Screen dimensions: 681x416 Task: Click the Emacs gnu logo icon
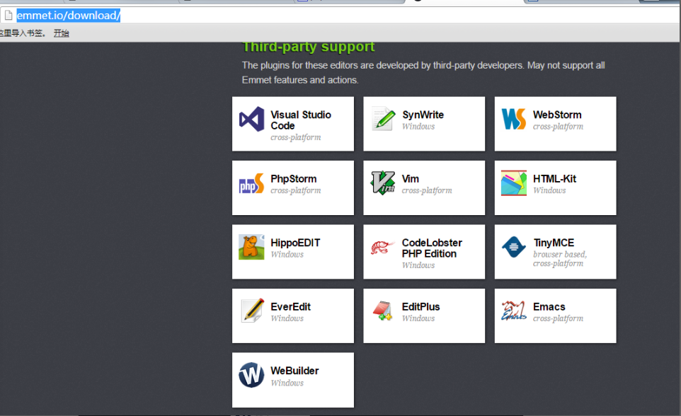point(514,311)
